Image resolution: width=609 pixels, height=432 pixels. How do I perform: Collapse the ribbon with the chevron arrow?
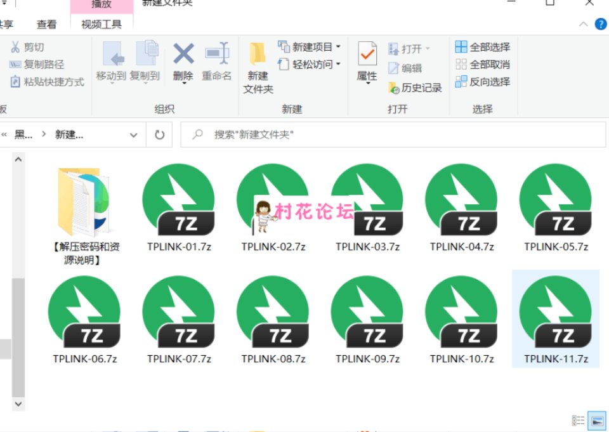point(583,24)
